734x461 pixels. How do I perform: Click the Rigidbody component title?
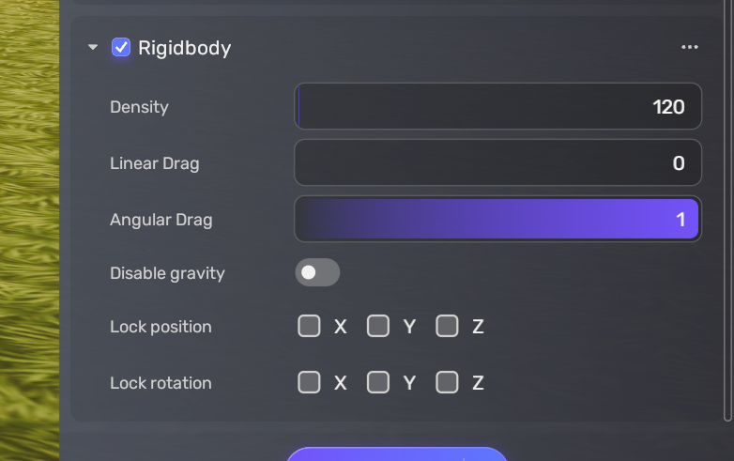click(184, 48)
